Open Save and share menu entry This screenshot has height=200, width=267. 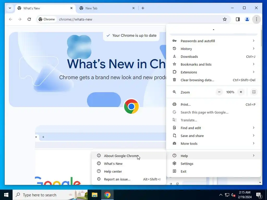(x=213, y=136)
